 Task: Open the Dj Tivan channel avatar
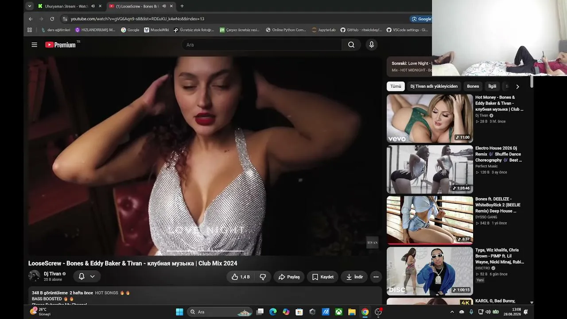tap(34, 276)
